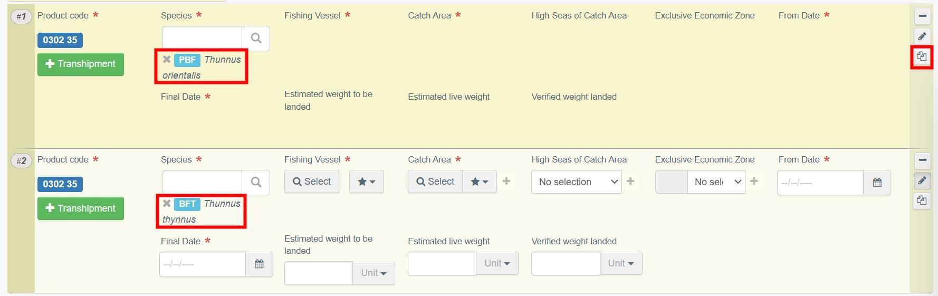
Task: Expand High Seas 'No selection' dropdown
Action: pyautogui.click(x=576, y=182)
